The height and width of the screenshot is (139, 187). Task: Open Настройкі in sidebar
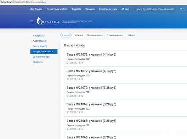point(38,35)
